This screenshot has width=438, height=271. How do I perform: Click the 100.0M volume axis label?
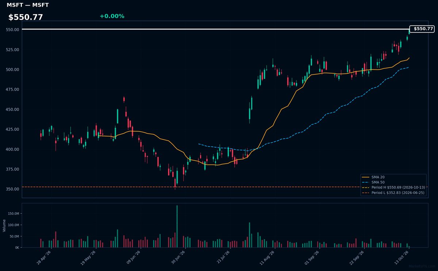(x=14, y=225)
